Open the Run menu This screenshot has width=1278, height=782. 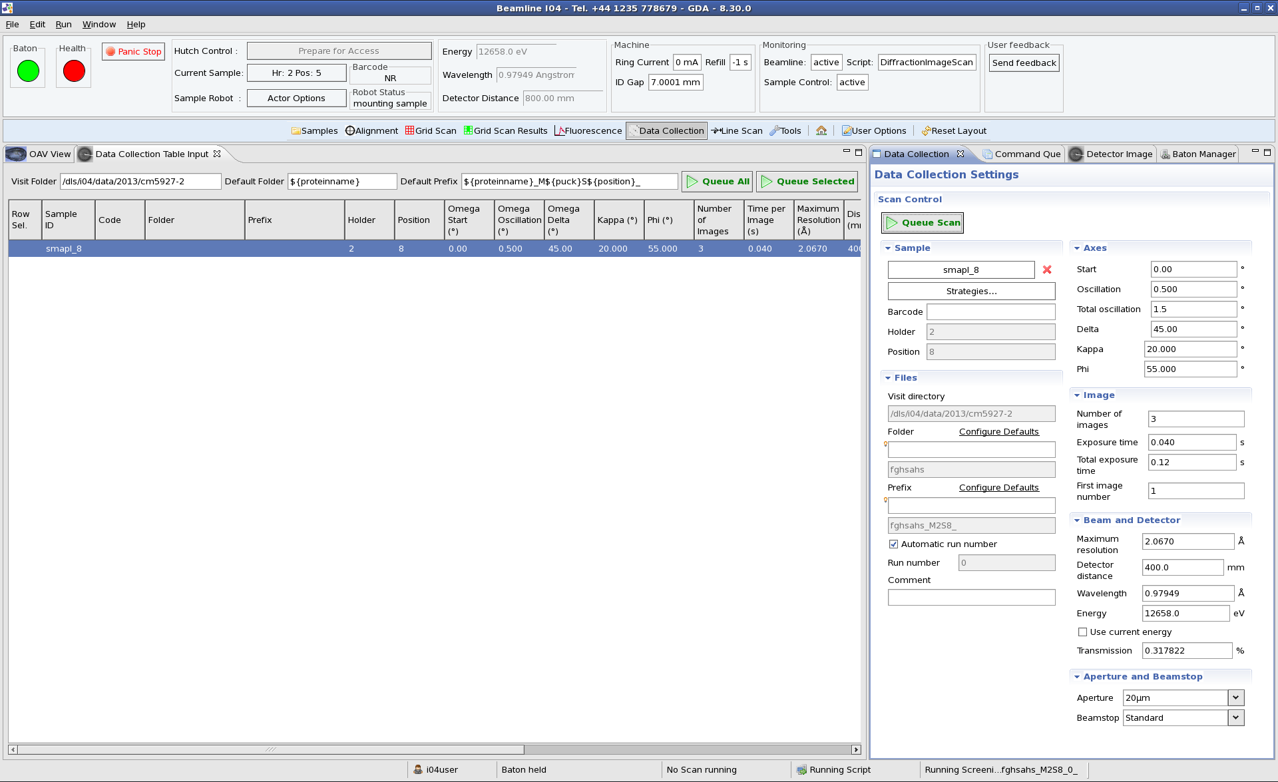(x=63, y=25)
